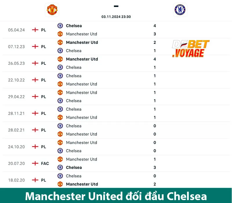Click the DEBET Voyage logo
232x203 pixels.
point(191,48)
